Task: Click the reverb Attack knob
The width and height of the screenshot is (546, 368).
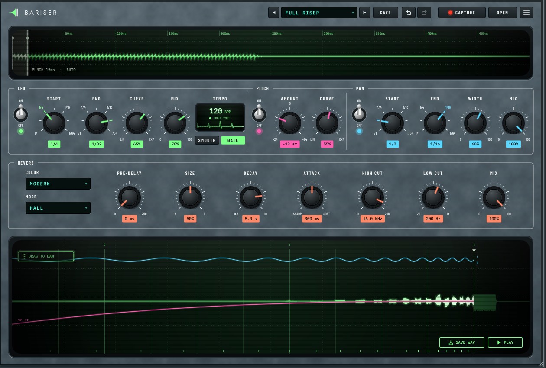Action: pyautogui.click(x=312, y=197)
